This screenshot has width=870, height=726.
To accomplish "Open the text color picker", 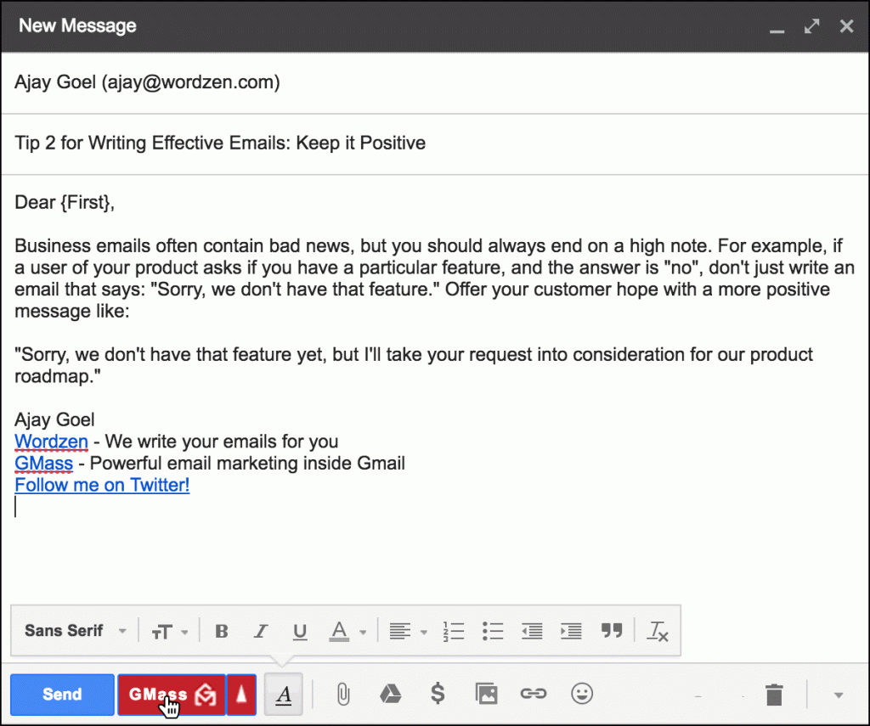I will pyautogui.click(x=348, y=631).
